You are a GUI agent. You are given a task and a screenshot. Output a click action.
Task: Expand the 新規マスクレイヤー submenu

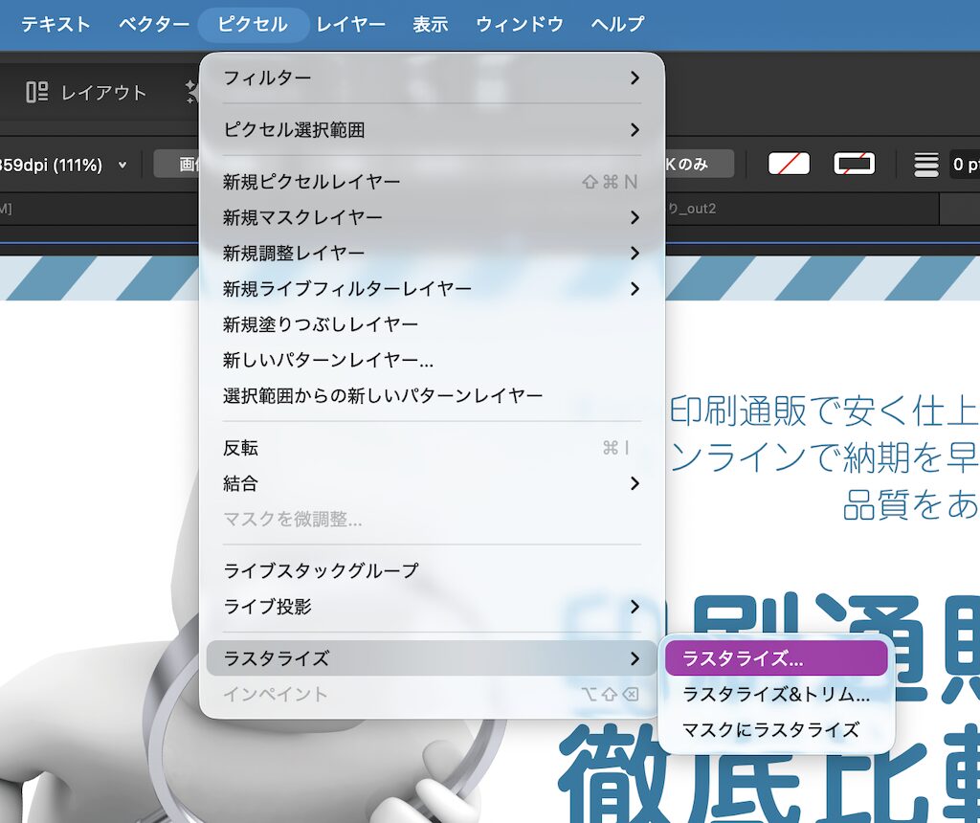pyautogui.click(x=432, y=217)
